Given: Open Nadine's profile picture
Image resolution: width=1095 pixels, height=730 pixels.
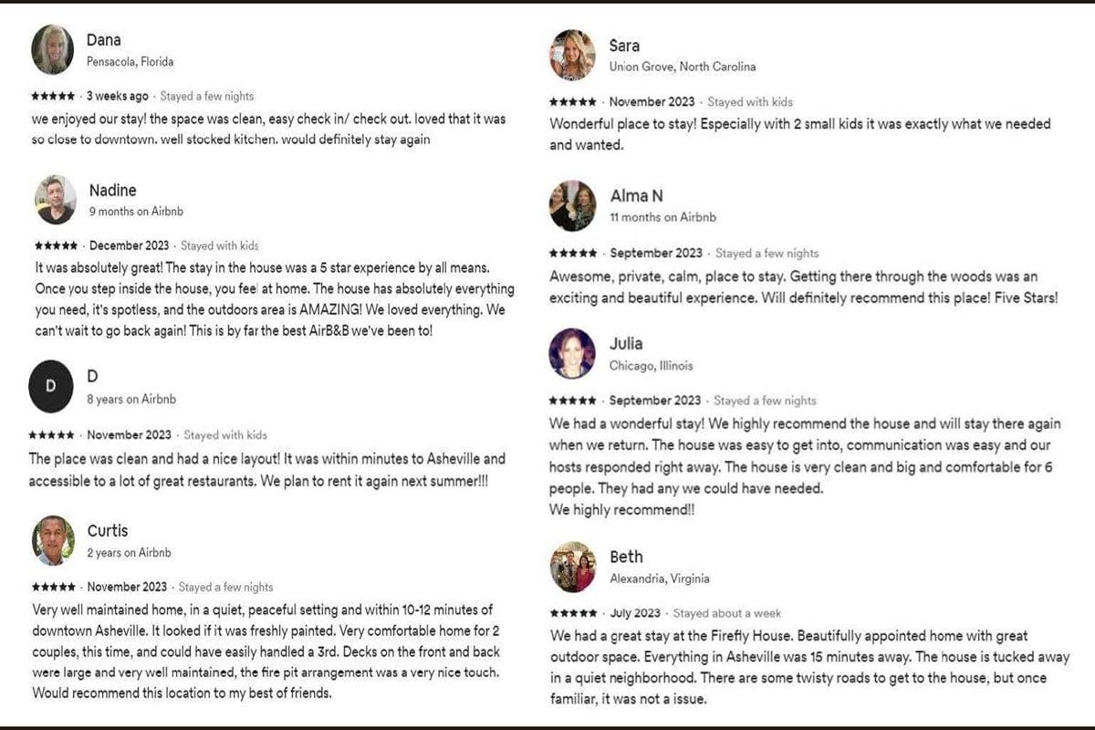Looking at the screenshot, I should pyautogui.click(x=56, y=199).
